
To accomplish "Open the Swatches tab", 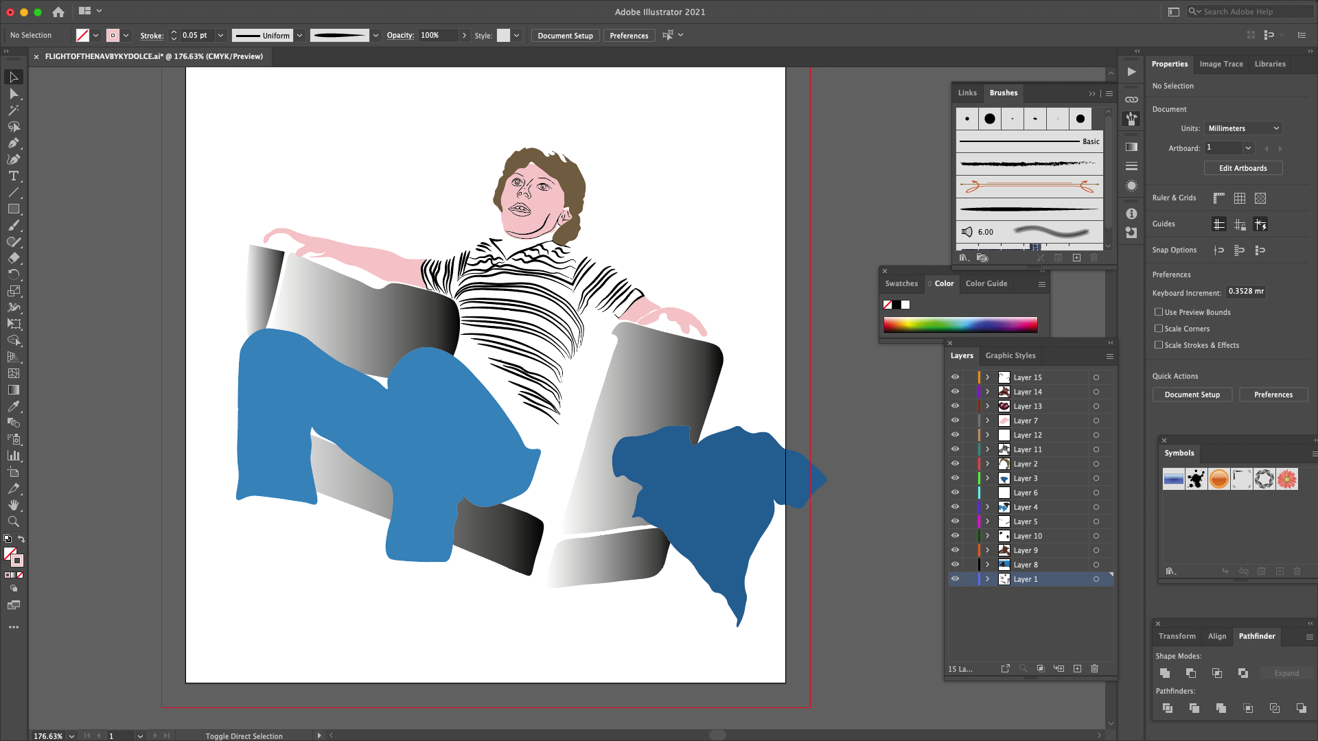I will point(901,283).
